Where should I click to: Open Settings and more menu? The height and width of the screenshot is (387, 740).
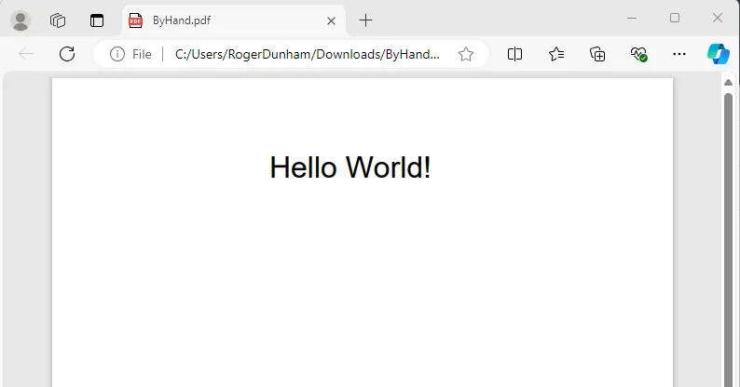coord(679,54)
